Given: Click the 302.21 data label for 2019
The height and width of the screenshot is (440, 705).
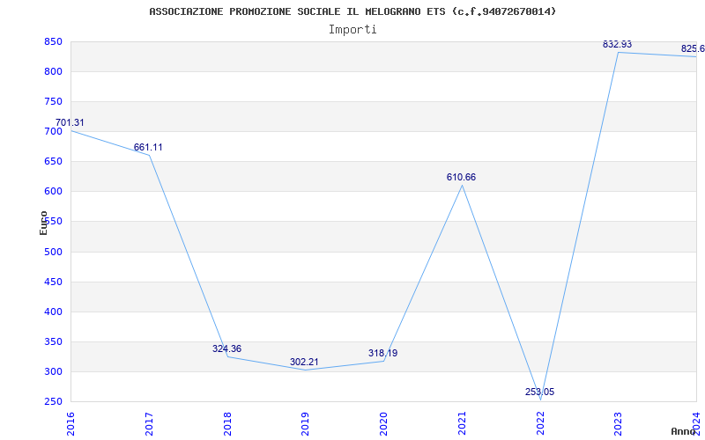Looking at the screenshot, I should (304, 362).
